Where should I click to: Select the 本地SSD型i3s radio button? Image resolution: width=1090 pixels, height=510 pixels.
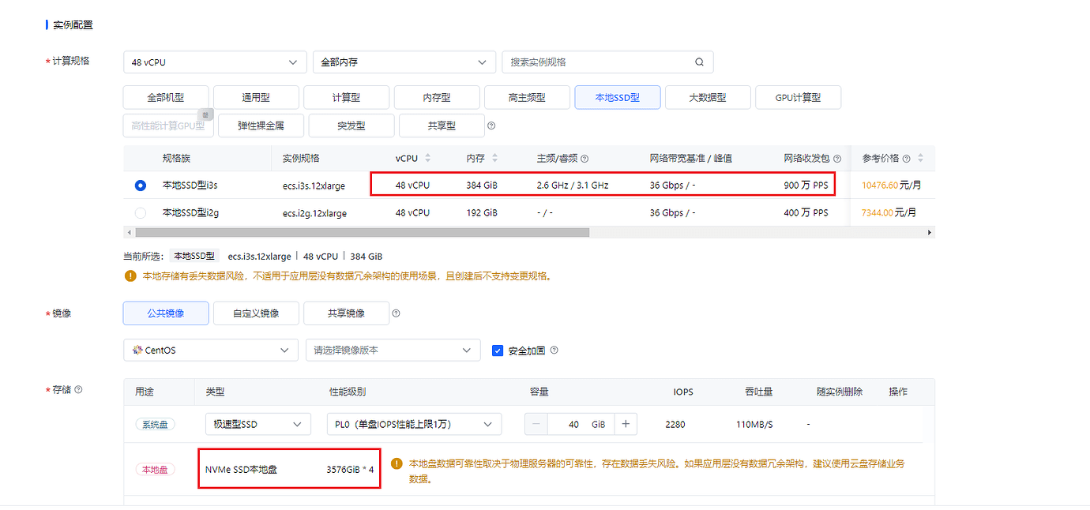click(x=141, y=186)
